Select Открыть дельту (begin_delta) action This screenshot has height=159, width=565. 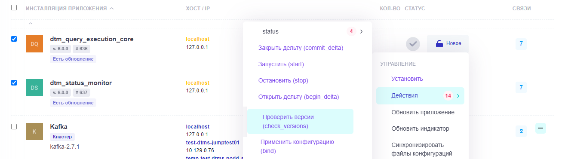pos(298,97)
